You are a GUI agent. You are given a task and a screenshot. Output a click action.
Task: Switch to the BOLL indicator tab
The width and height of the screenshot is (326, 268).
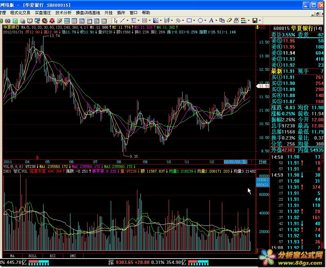32,256
